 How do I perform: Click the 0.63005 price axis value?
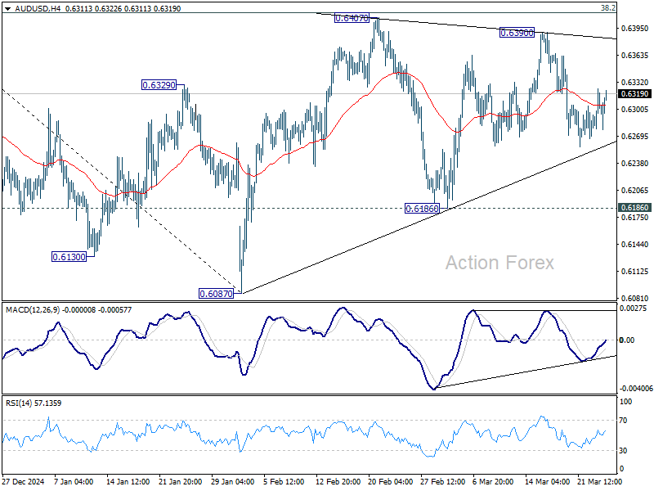pyautogui.click(x=635, y=110)
